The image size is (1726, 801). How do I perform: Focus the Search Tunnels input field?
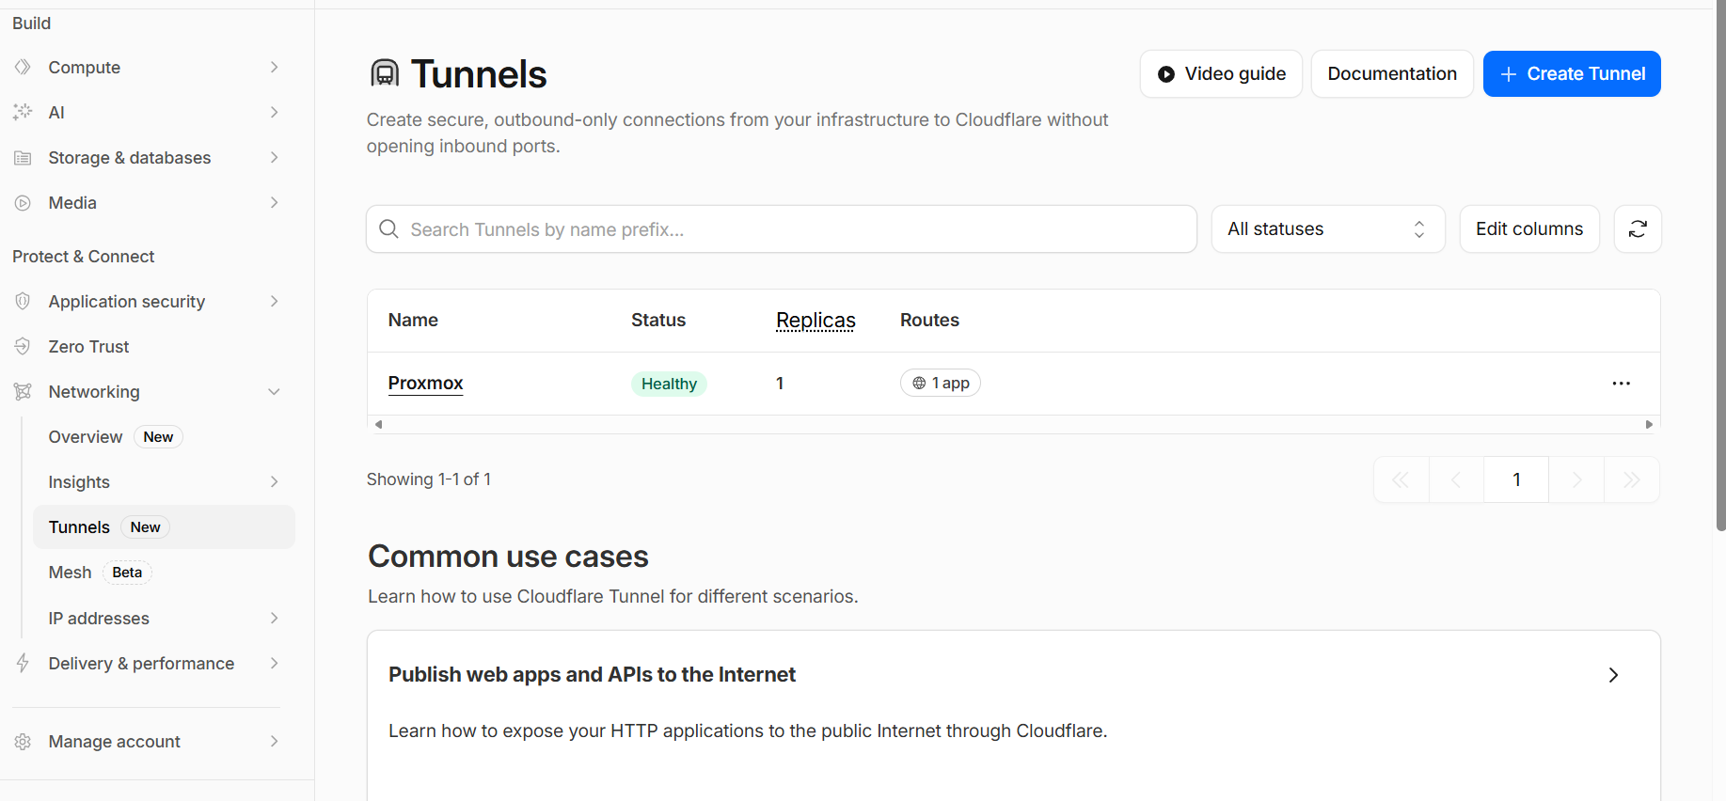pyautogui.click(x=782, y=229)
